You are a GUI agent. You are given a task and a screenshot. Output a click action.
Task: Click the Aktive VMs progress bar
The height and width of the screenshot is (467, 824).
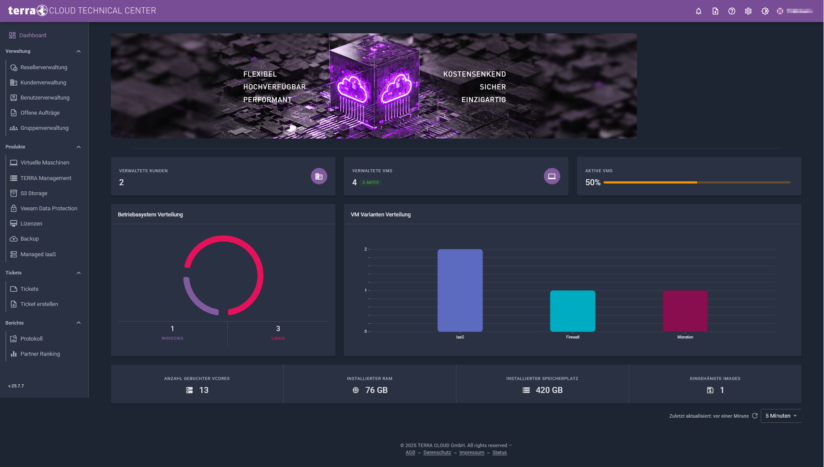pos(697,183)
